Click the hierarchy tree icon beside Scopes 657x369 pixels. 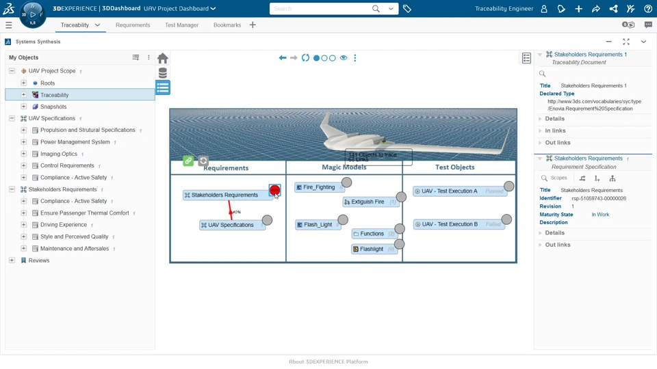[612, 178]
